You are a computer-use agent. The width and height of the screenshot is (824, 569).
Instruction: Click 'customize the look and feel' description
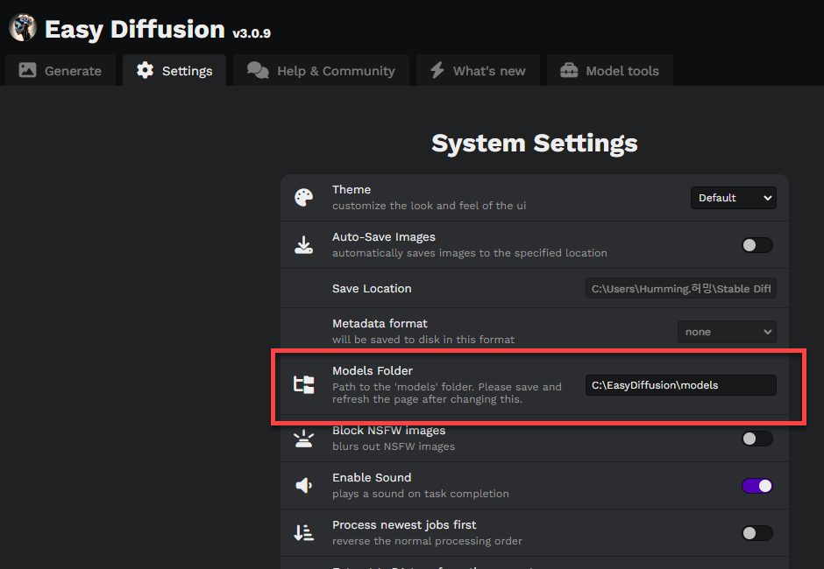tap(429, 206)
